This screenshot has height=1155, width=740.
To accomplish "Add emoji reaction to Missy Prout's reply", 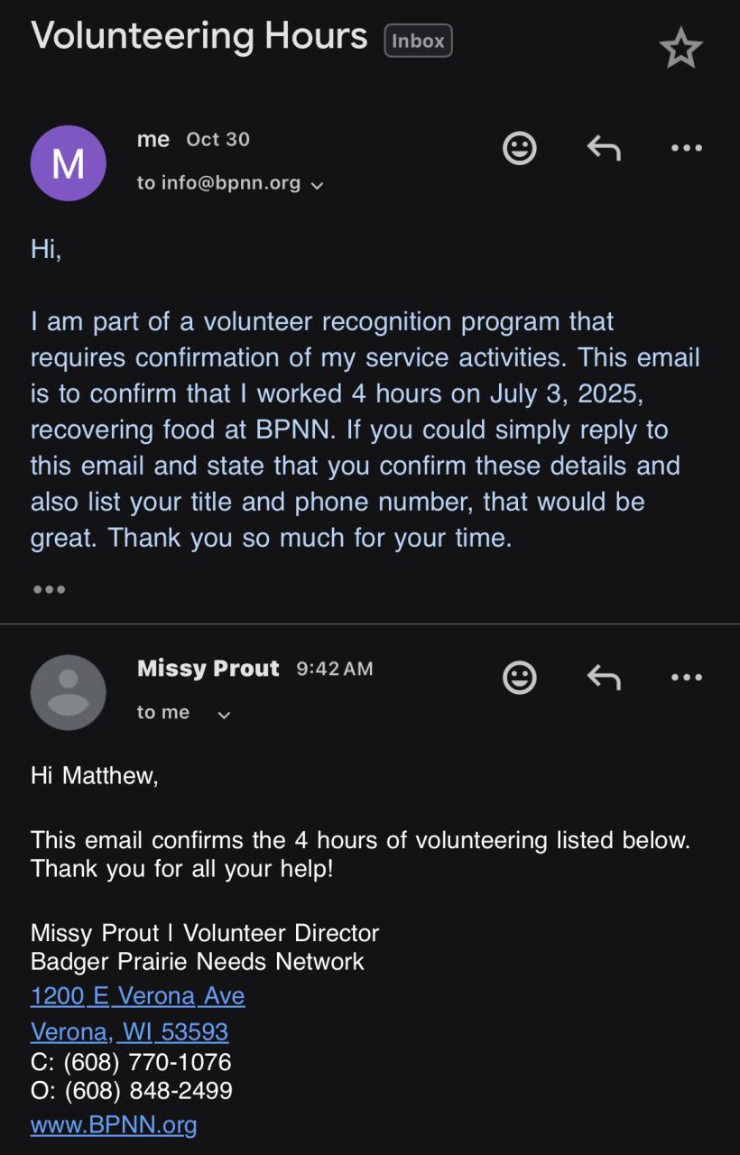I will (519, 678).
